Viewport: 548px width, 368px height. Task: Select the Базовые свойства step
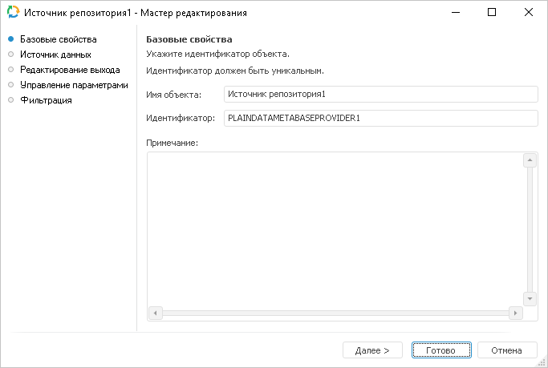[58, 39]
